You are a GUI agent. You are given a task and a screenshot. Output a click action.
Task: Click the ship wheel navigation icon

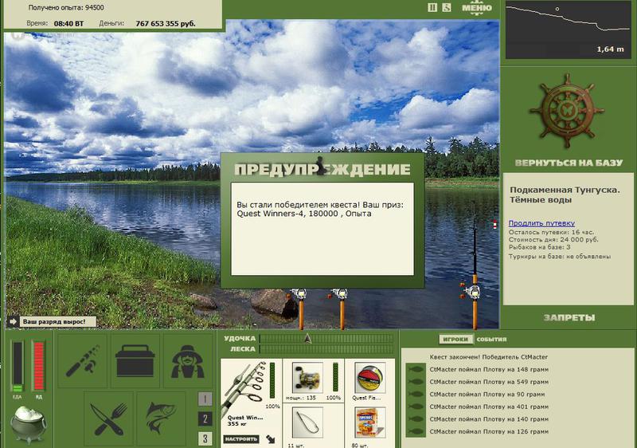566,111
